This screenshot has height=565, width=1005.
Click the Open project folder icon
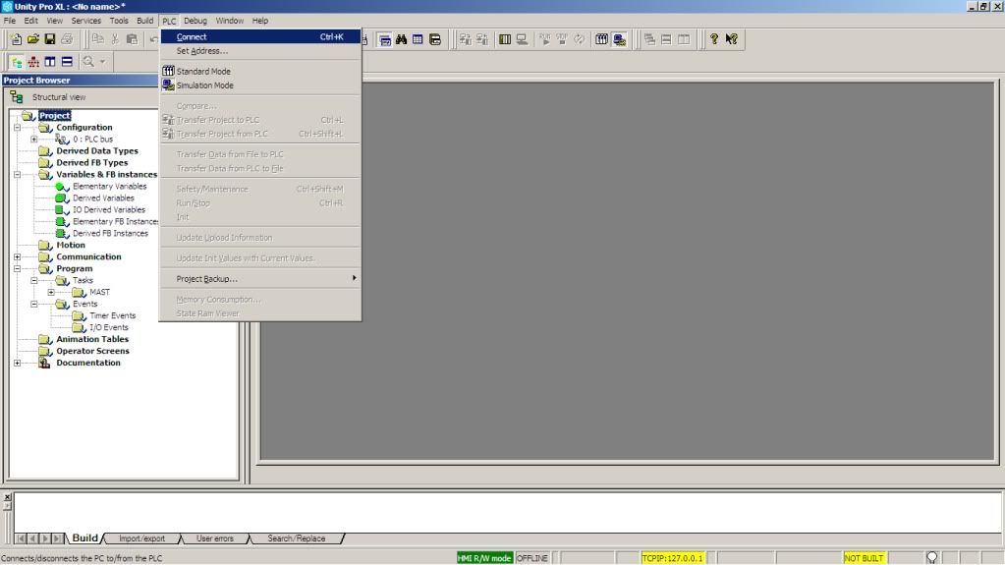pos(32,39)
